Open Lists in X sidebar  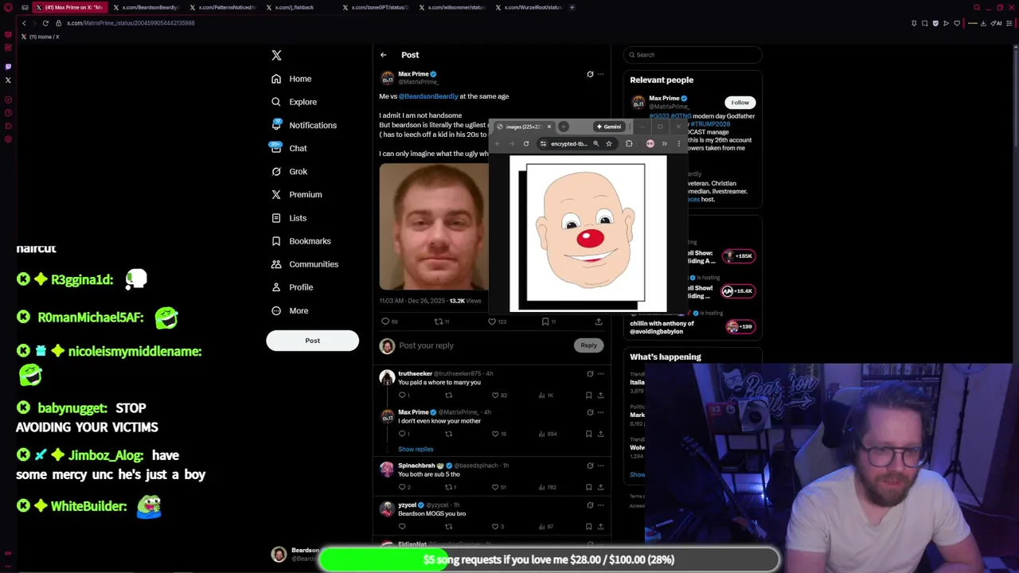tap(289, 217)
